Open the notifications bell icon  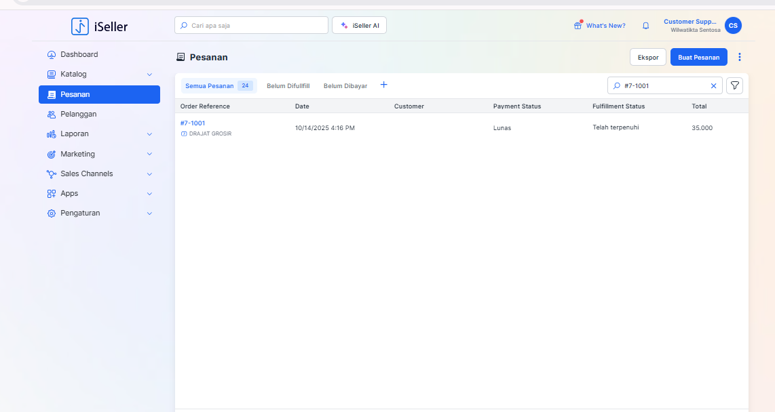(x=645, y=26)
